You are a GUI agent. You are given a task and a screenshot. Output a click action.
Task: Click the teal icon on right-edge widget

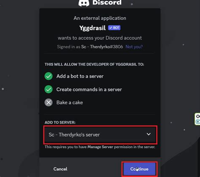[198, 122]
